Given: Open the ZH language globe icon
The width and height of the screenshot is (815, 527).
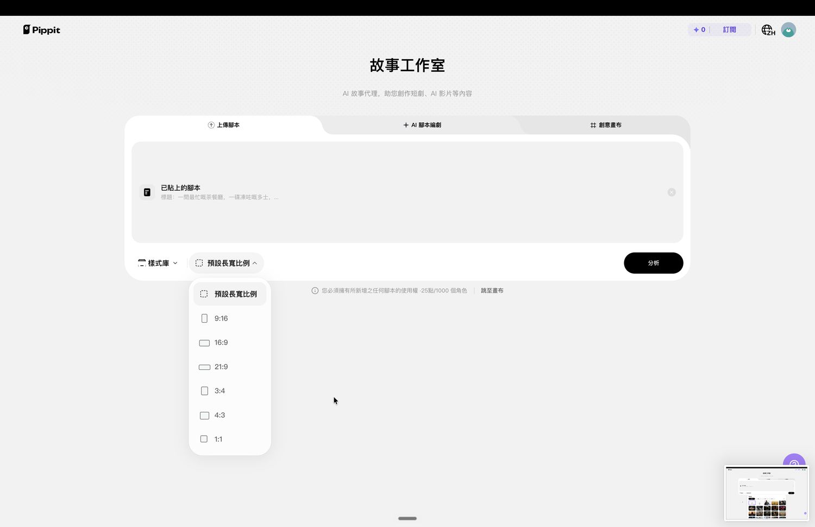Looking at the screenshot, I should tap(768, 30).
